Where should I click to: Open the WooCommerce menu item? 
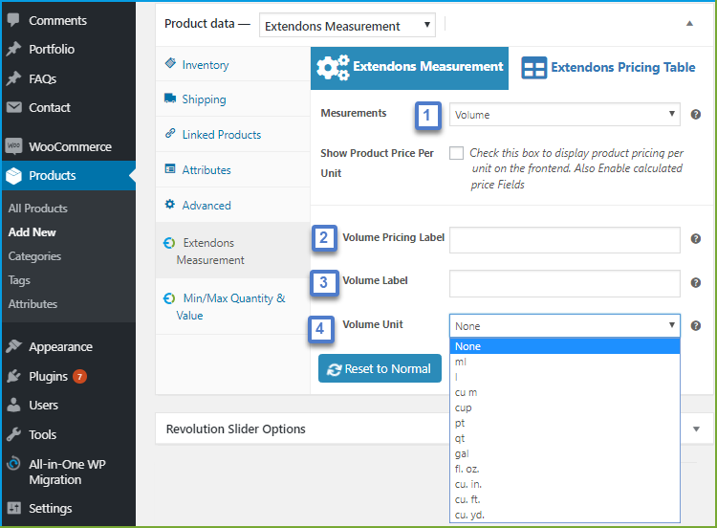69,146
